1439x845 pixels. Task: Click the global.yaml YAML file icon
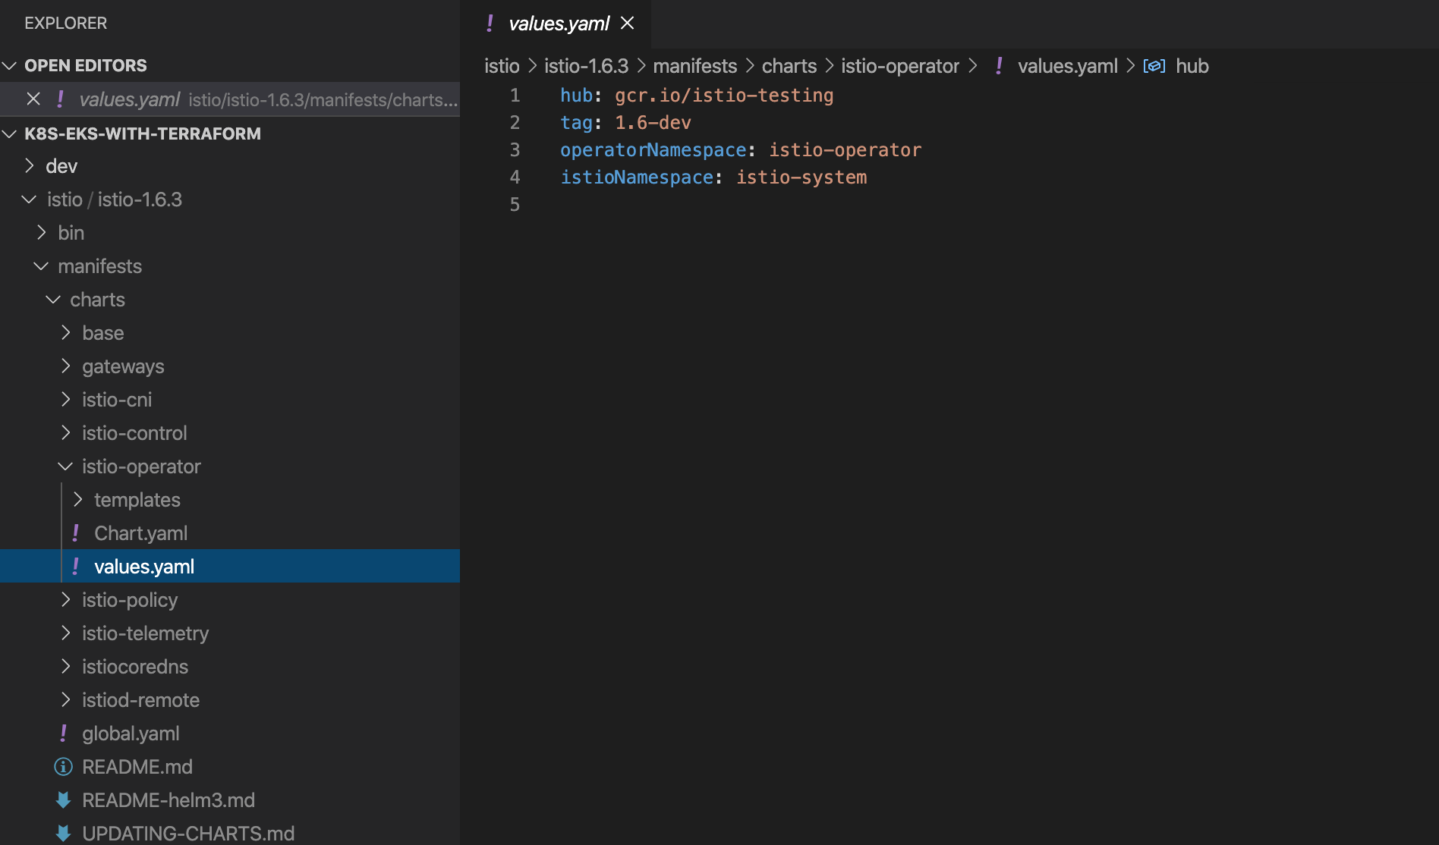click(64, 733)
